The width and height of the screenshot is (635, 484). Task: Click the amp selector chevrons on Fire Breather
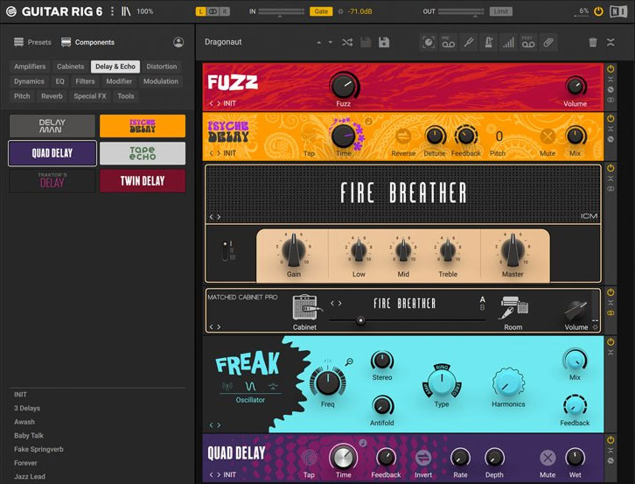(214, 217)
